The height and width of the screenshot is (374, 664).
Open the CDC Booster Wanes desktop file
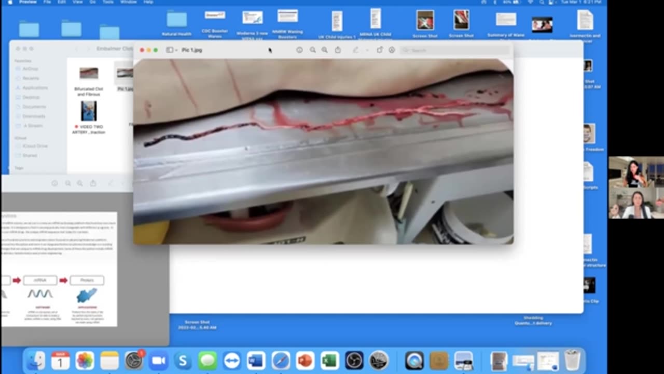215,15
